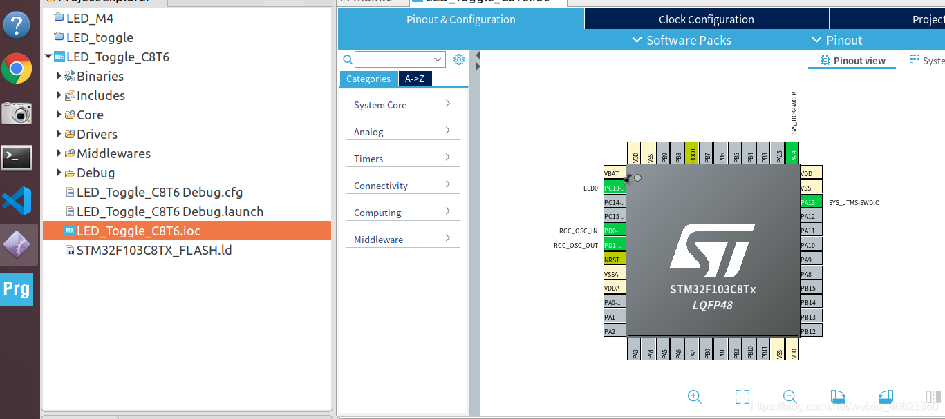
Task: Open the Software Packs menu
Action: (x=682, y=41)
